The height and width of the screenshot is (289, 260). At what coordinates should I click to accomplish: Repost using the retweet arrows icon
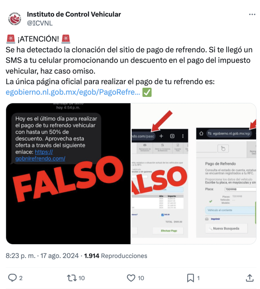pyautogui.click(x=72, y=278)
